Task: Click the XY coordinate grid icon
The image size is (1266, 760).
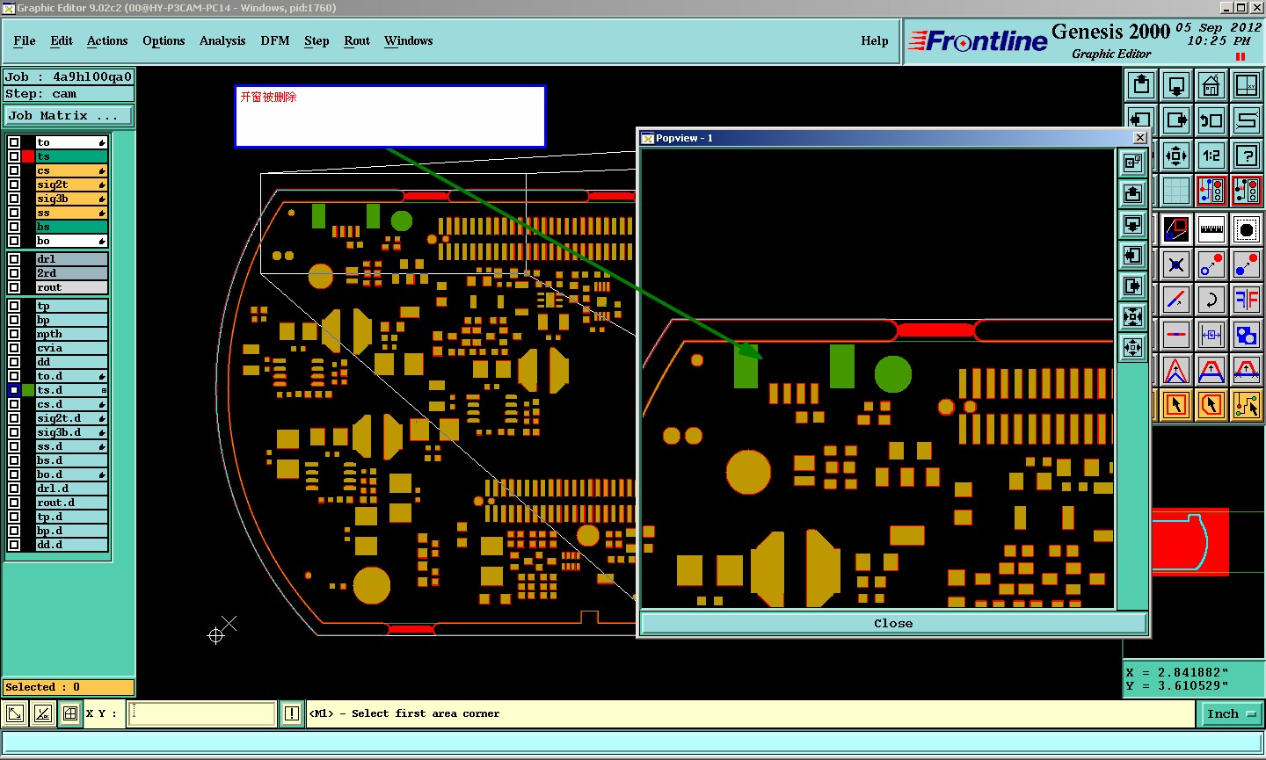Action: tap(1247, 85)
